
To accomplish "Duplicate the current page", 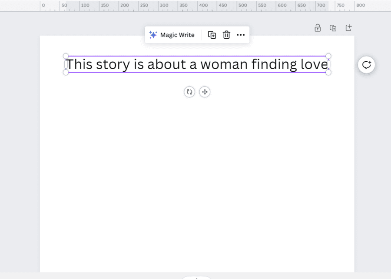I will pyautogui.click(x=333, y=27).
